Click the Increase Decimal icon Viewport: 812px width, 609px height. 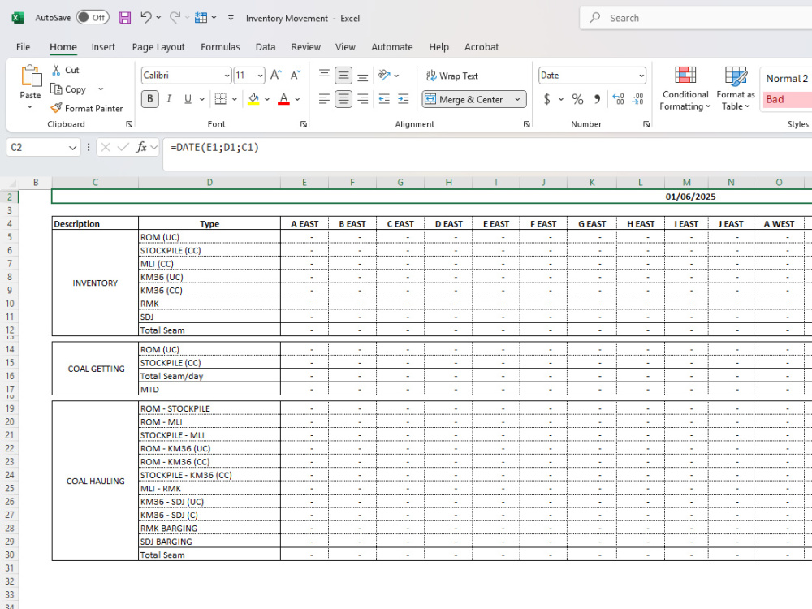coord(618,99)
